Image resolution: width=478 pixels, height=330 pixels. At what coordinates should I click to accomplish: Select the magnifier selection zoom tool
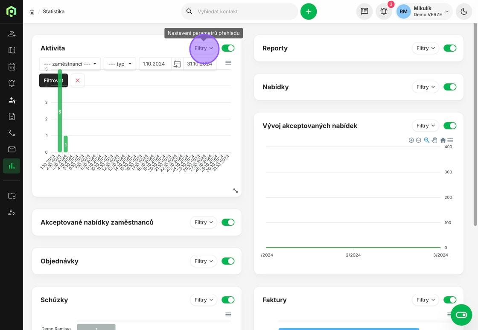427,140
